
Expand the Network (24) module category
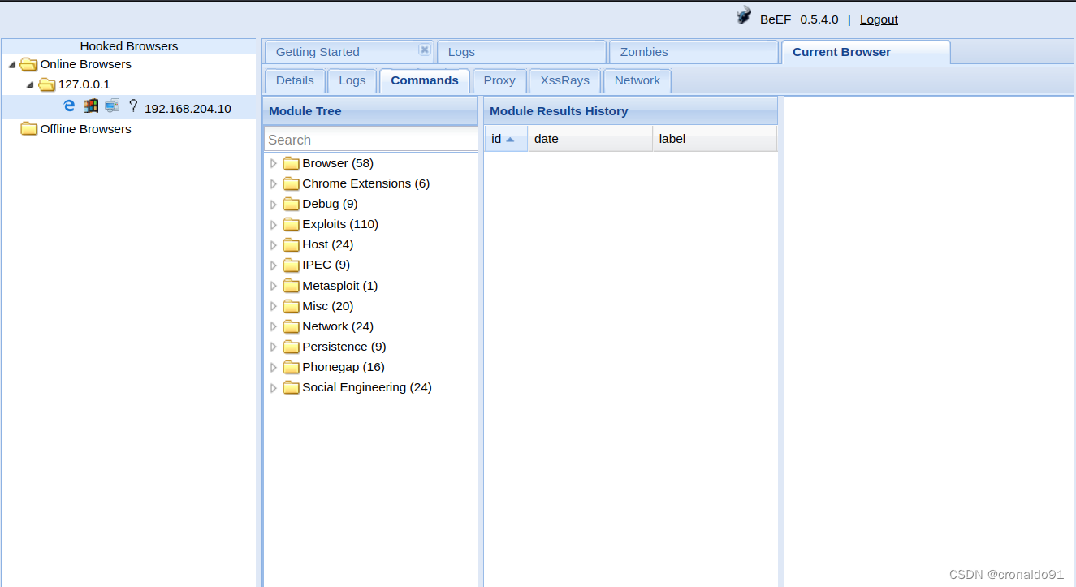[x=274, y=326]
